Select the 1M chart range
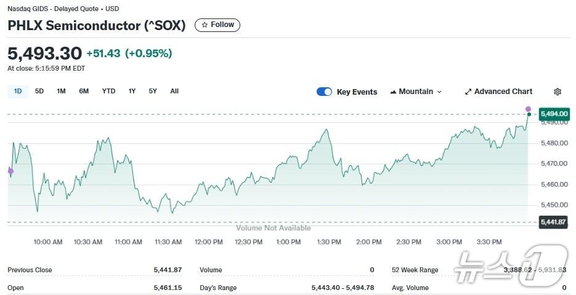The width and height of the screenshot is (576, 295). [61, 91]
